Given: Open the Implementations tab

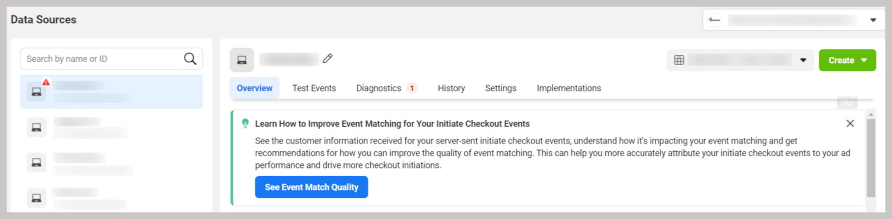Looking at the screenshot, I should pyautogui.click(x=569, y=88).
